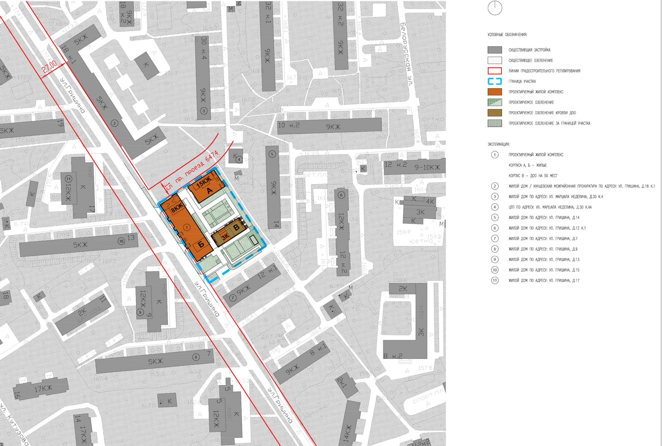Click red outlined 'Линии градостроительного регулирования' legend box
This screenshot has width=662, height=446.
click(494, 71)
